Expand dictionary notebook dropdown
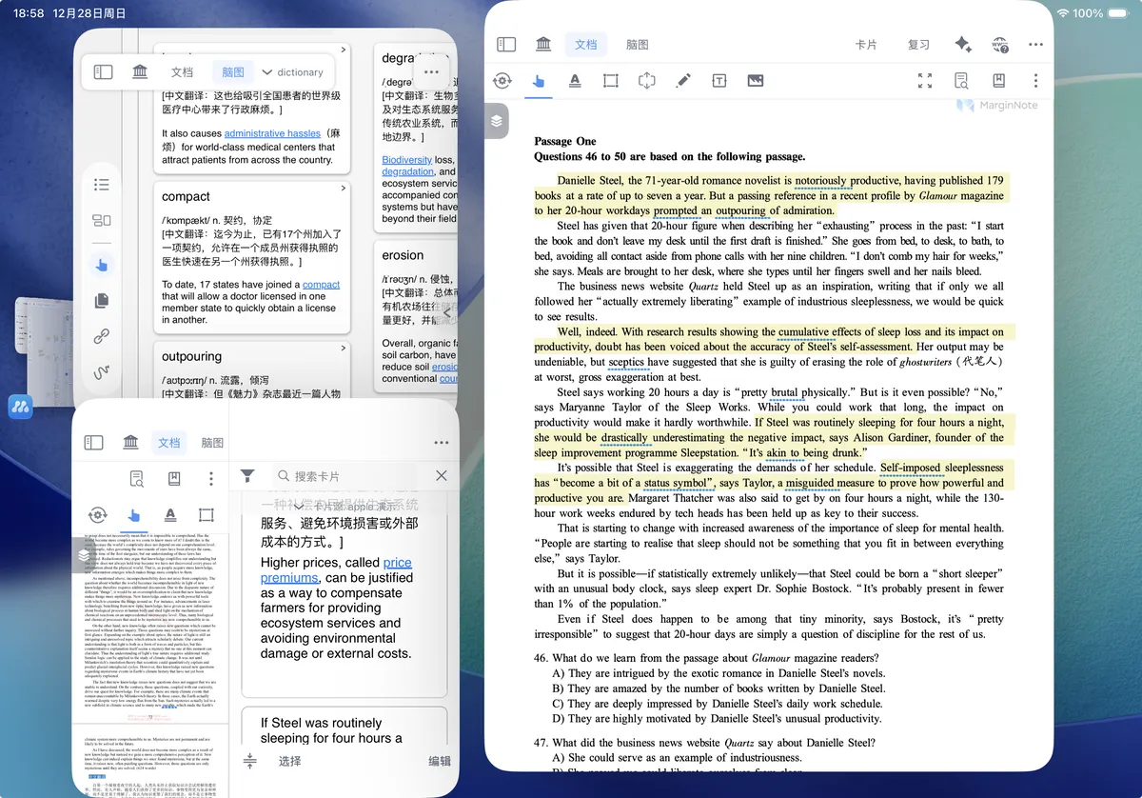 [x=293, y=72]
